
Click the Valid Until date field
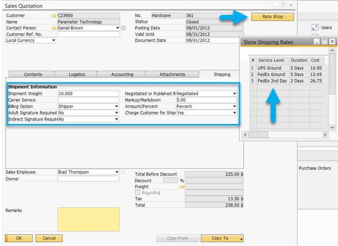[x=214, y=34]
